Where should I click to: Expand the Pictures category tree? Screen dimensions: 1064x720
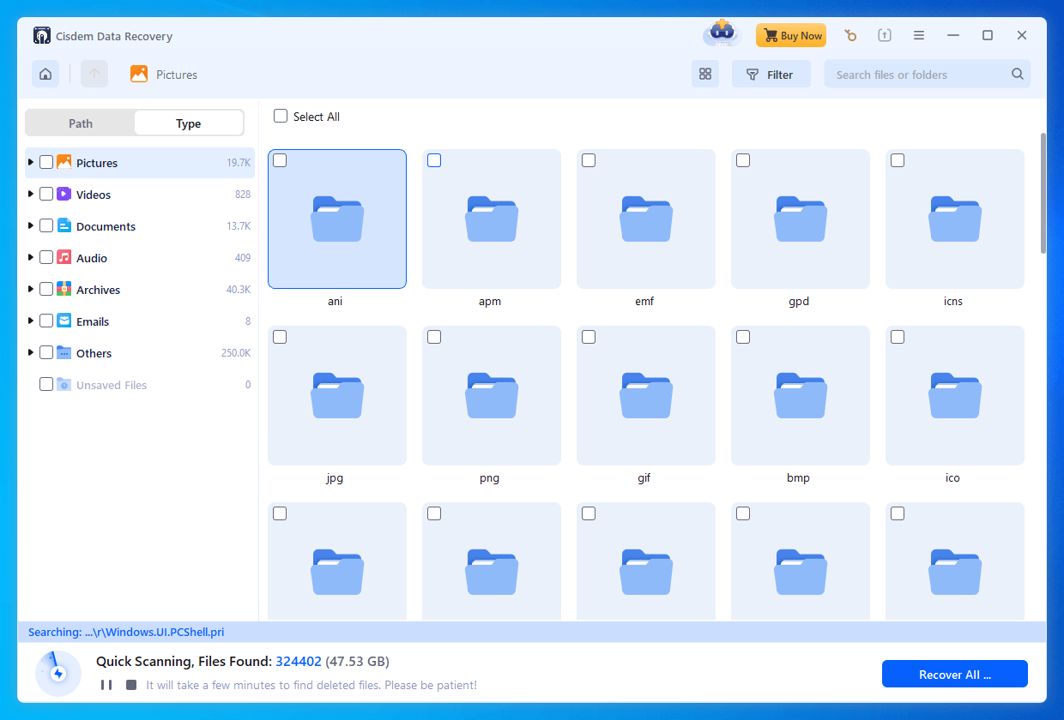30,162
